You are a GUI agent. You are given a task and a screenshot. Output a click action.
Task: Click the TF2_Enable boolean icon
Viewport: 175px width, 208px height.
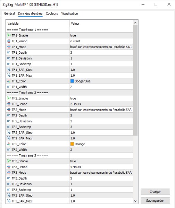(x=9, y=98)
